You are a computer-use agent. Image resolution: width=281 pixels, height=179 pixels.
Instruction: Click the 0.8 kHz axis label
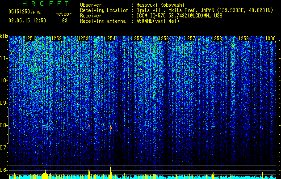click(4, 125)
